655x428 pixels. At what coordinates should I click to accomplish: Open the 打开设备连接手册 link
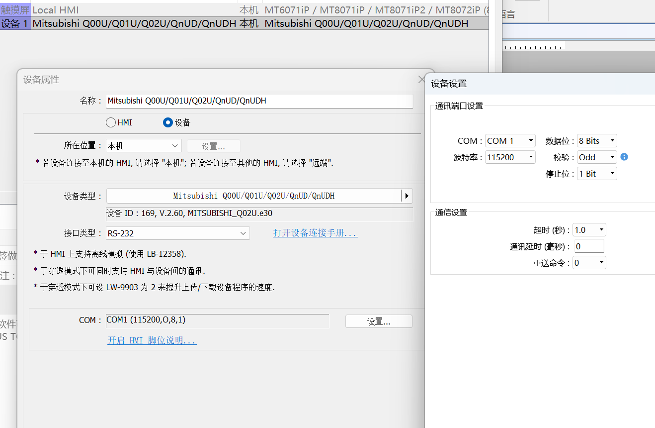click(x=315, y=233)
